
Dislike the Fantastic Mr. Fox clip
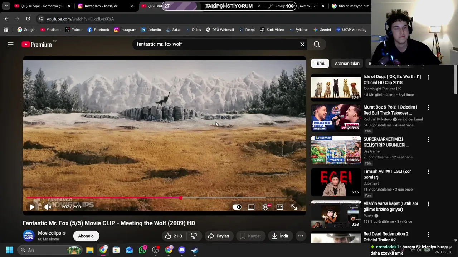194,236
